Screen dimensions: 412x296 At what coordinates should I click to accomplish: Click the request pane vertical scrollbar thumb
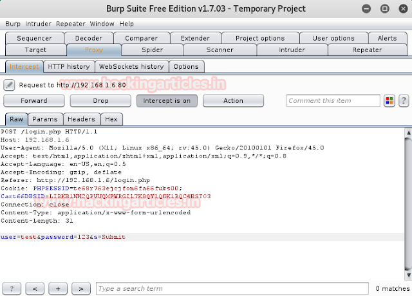click(408, 204)
